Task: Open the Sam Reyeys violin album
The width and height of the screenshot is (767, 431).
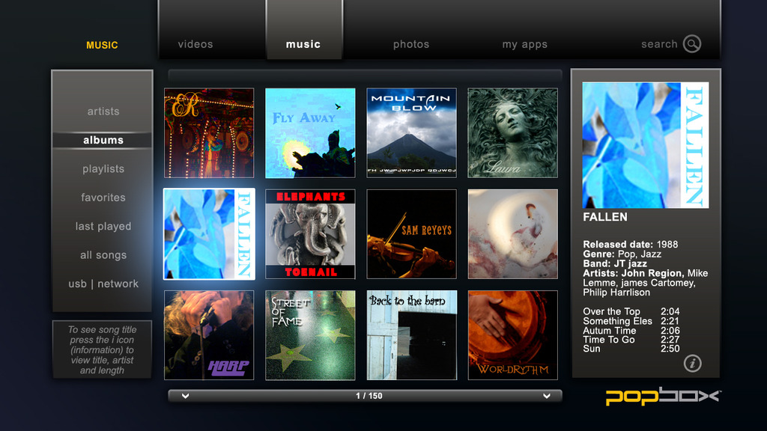Action: (411, 234)
